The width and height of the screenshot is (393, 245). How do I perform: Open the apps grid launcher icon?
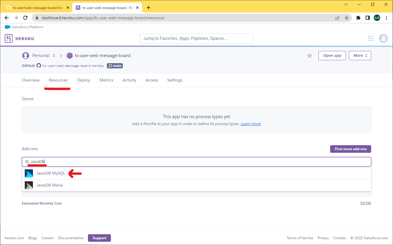click(x=371, y=38)
